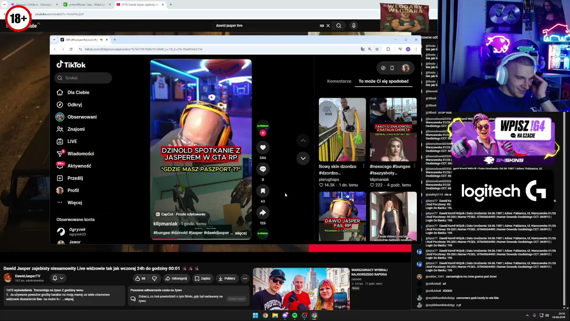Open notification bell dropdown for DawidJasperTV
The height and width of the screenshot is (321, 570).
58,278
